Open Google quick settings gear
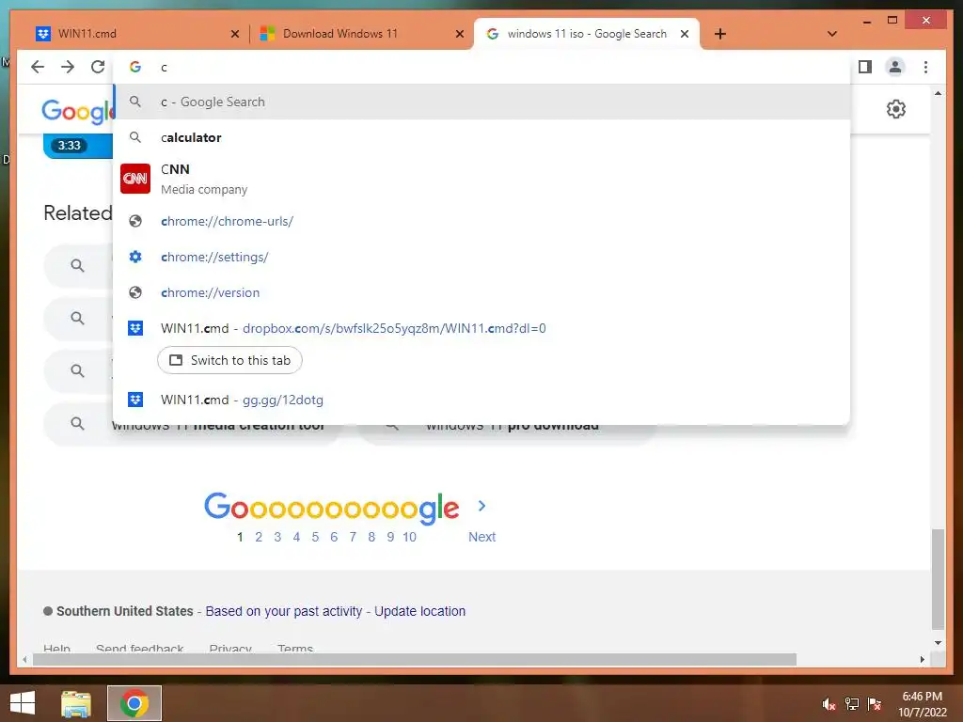Viewport: 963px width, 722px height. (895, 109)
